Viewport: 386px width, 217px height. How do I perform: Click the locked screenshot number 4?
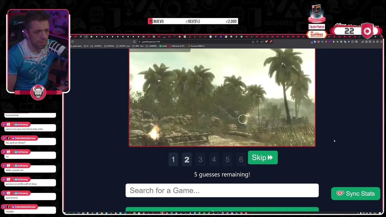pos(214,159)
